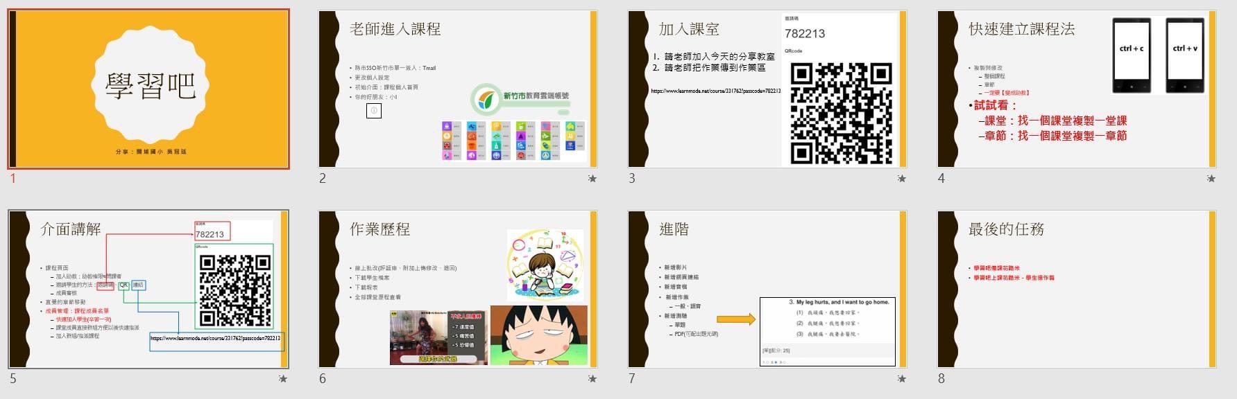
Task: Click the slide number 4 label
Action: coord(941,179)
